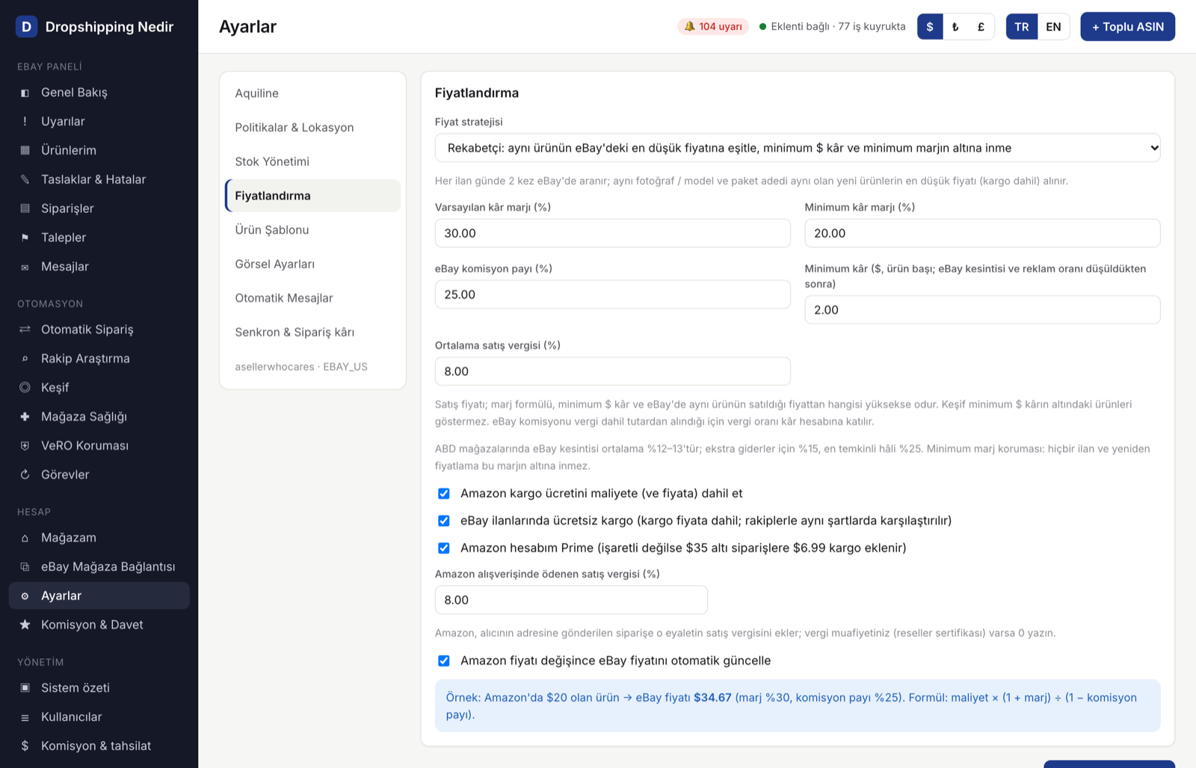The height and width of the screenshot is (768, 1196).
Task: Click the Varsayılan kâr marjı input field
Action: point(613,233)
